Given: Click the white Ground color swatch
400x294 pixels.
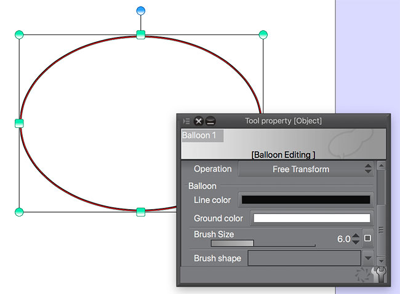Looking at the screenshot, I should coord(312,218).
